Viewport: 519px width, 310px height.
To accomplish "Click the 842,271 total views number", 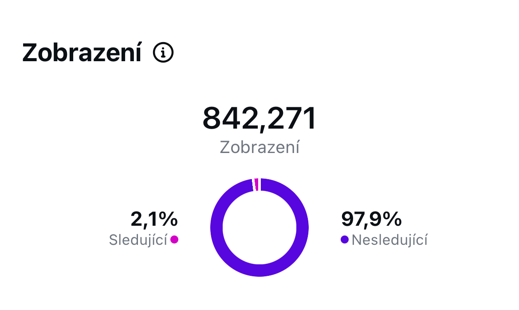I will pyautogui.click(x=259, y=119).
